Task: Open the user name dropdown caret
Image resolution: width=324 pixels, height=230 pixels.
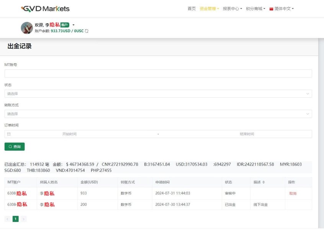Action: (73, 25)
